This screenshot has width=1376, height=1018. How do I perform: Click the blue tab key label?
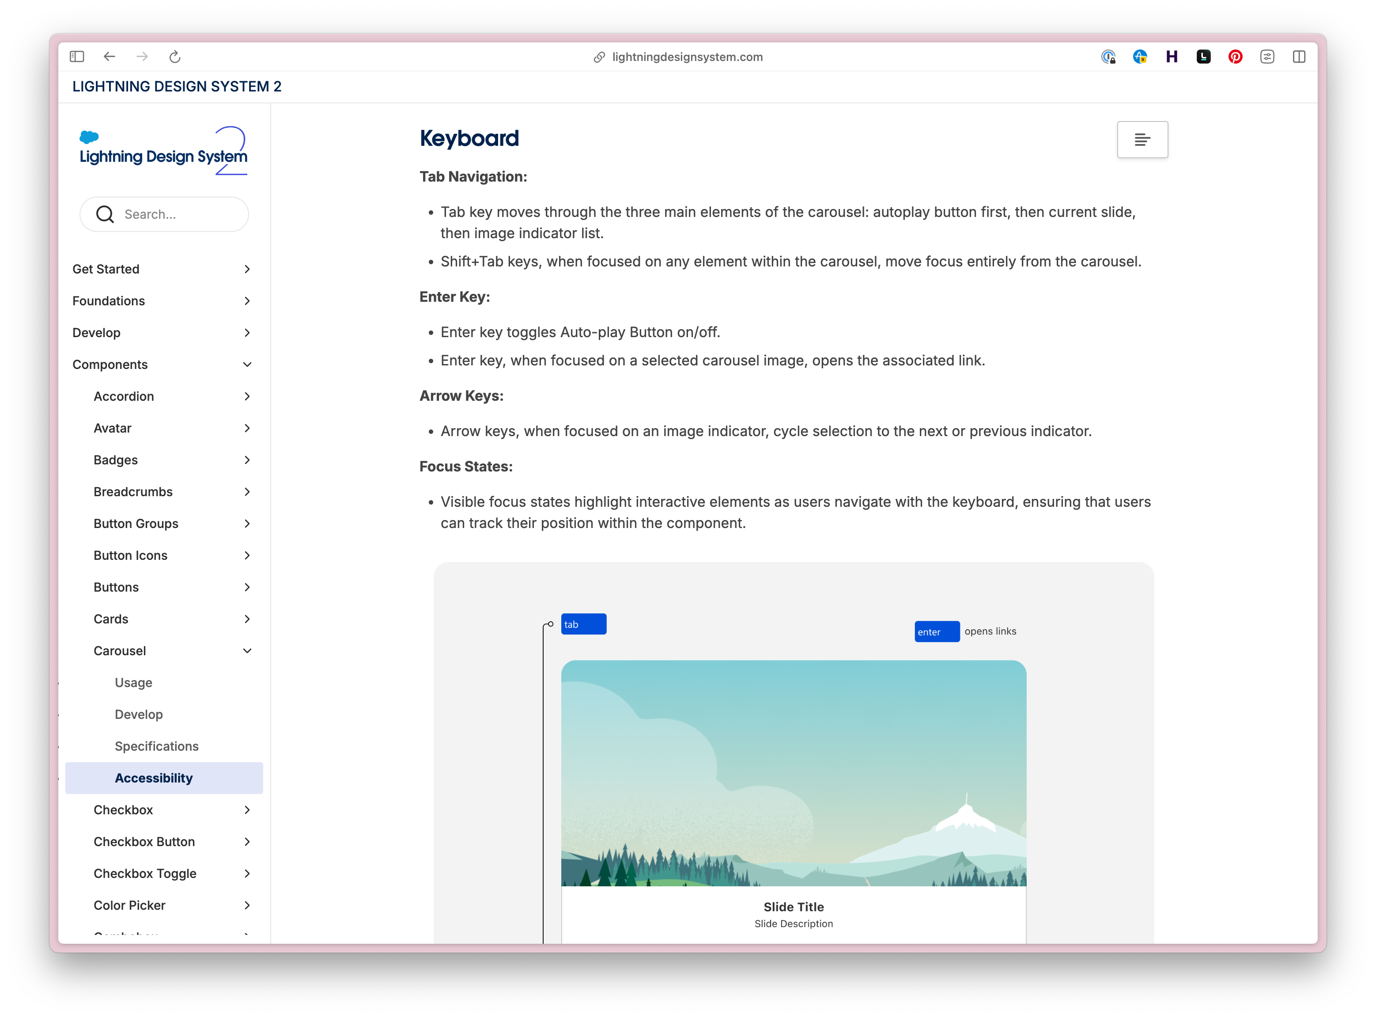pyautogui.click(x=583, y=624)
